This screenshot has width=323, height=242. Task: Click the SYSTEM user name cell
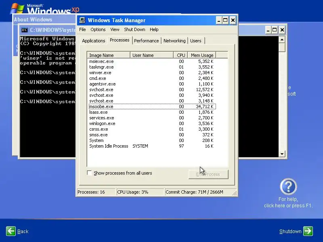click(x=140, y=146)
